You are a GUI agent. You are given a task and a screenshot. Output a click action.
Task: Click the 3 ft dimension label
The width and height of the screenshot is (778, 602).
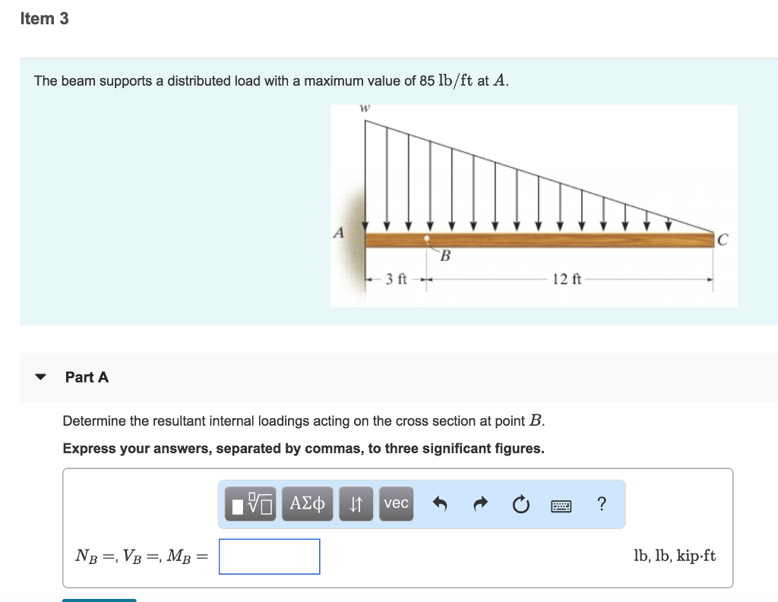coord(397,279)
